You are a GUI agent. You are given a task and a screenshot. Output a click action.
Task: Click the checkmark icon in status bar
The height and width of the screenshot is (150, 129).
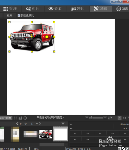coord(127,148)
